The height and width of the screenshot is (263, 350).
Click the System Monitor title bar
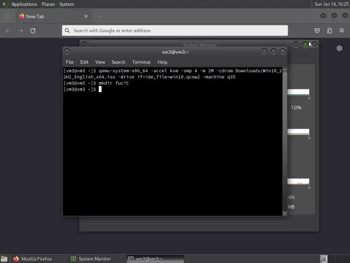(200, 44)
